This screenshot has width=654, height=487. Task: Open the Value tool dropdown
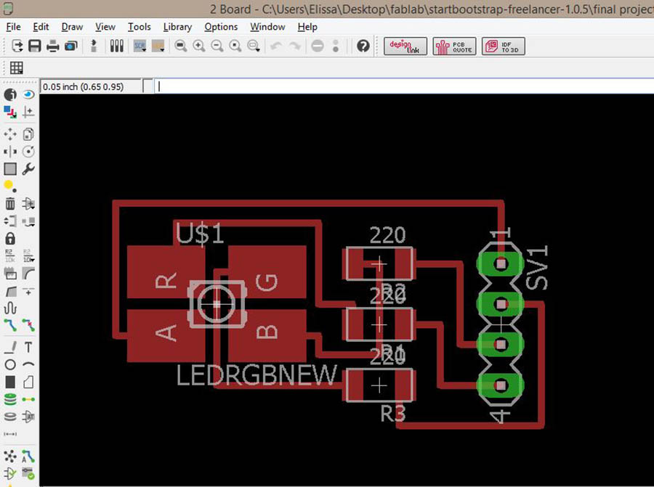[28, 255]
